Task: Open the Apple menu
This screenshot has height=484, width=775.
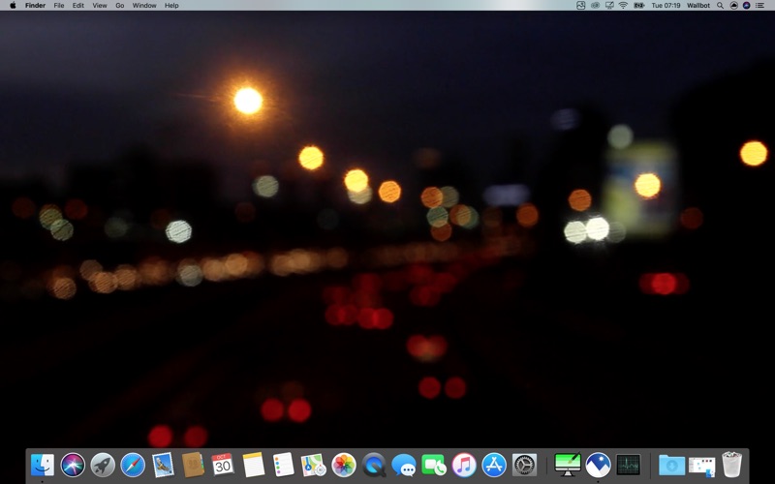Action: pyautogui.click(x=13, y=6)
